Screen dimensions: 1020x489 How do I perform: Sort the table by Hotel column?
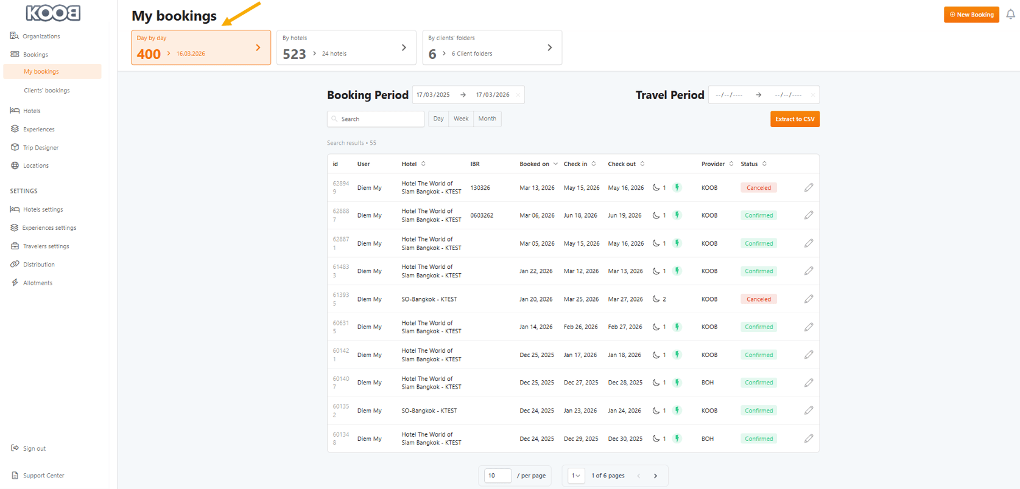tap(423, 164)
